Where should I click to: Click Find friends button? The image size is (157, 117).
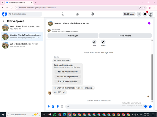(x=129, y=14)
